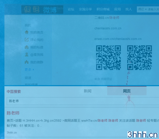Focus the header search input 请输入关

pos(153,9)
